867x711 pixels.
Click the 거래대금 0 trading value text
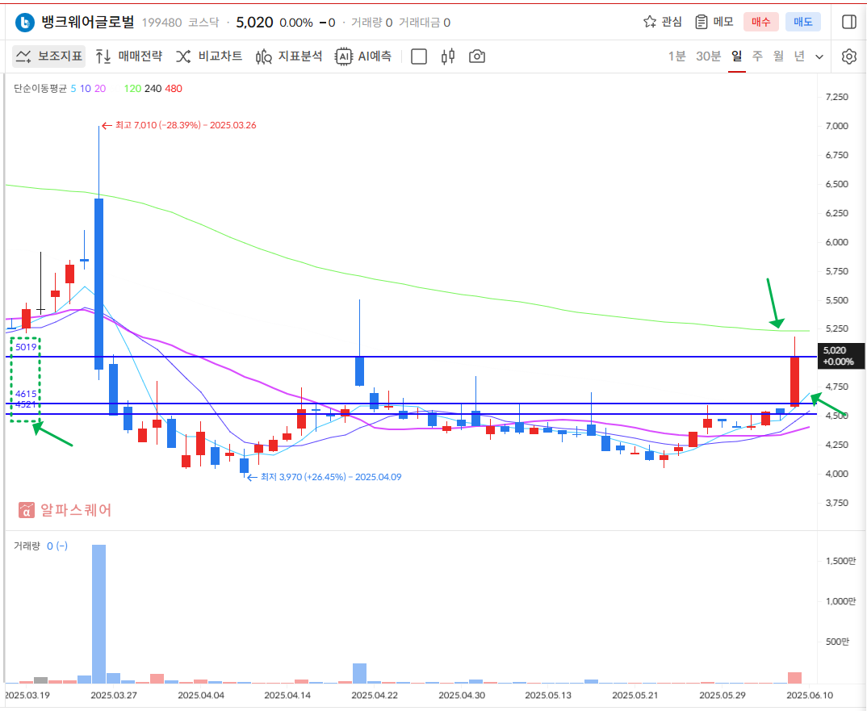(425, 23)
